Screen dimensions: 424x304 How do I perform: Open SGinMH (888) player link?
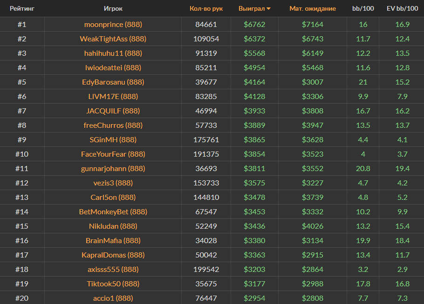click(113, 139)
